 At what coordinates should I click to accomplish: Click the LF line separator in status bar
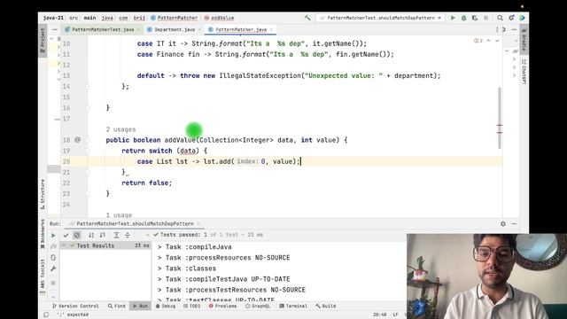click(396, 315)
